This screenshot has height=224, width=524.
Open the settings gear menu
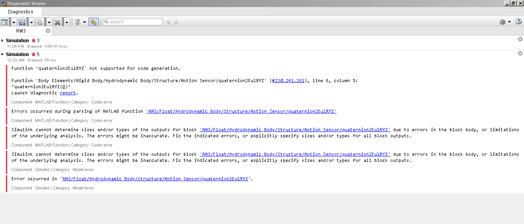click(x=505, y=22)
